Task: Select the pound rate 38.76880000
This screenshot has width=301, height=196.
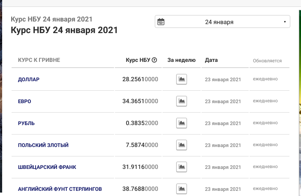Action: [140, 189]
